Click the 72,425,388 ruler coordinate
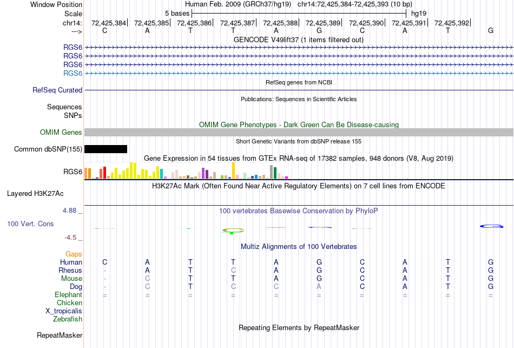The image size is (514, 348). 280,23
